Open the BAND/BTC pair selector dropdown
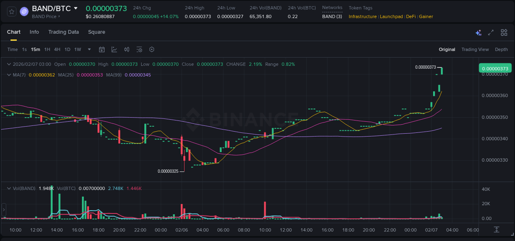 coord(76,9)
